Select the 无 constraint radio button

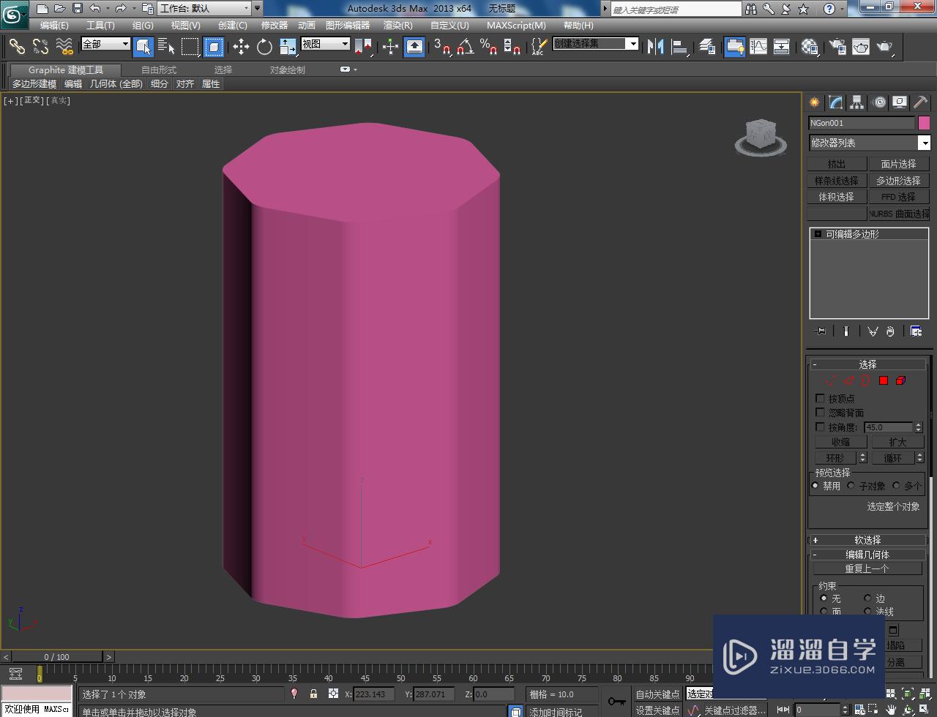(824, 598)
